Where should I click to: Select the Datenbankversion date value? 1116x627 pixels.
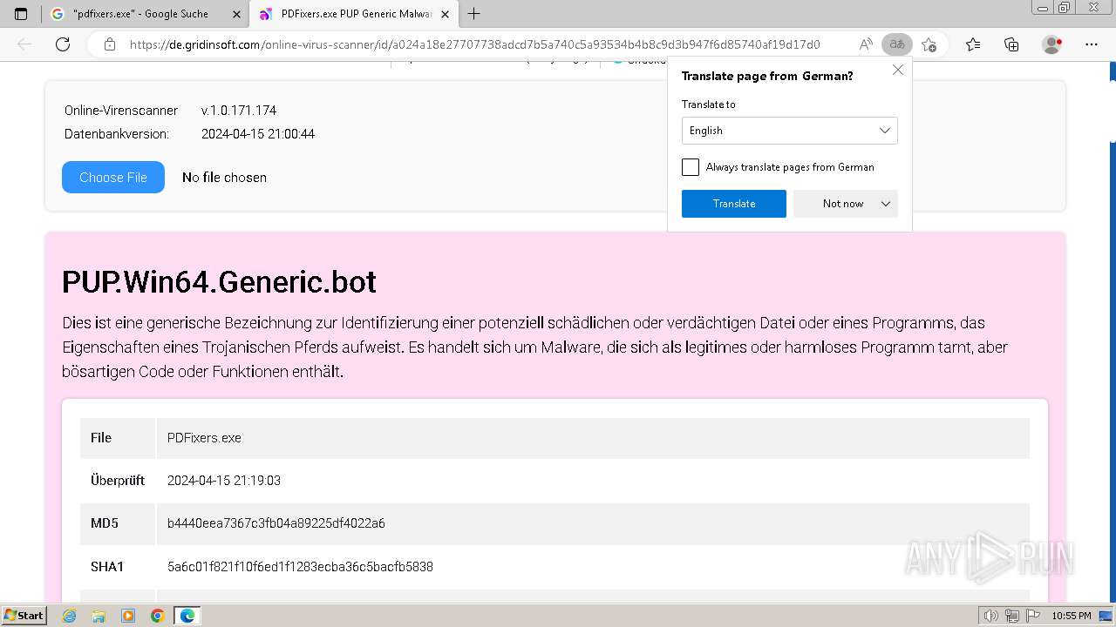[x=258, y=134]
